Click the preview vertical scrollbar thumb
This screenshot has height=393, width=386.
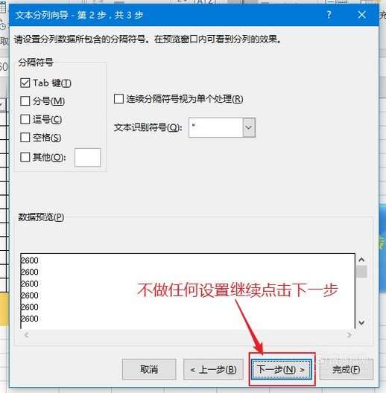pyautogui.click(x=361, y=272)
